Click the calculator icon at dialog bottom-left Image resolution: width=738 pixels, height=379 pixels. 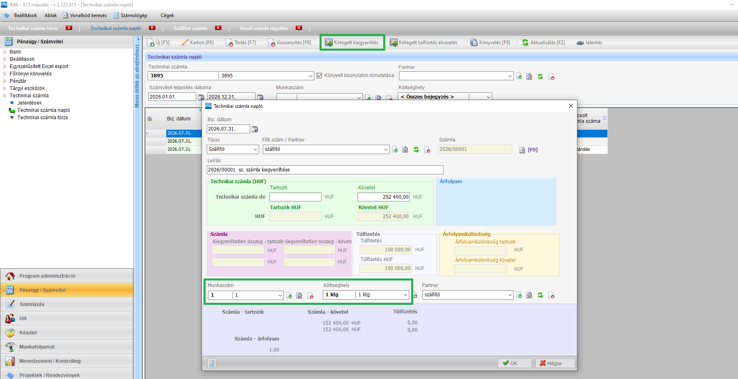(212, 363)
